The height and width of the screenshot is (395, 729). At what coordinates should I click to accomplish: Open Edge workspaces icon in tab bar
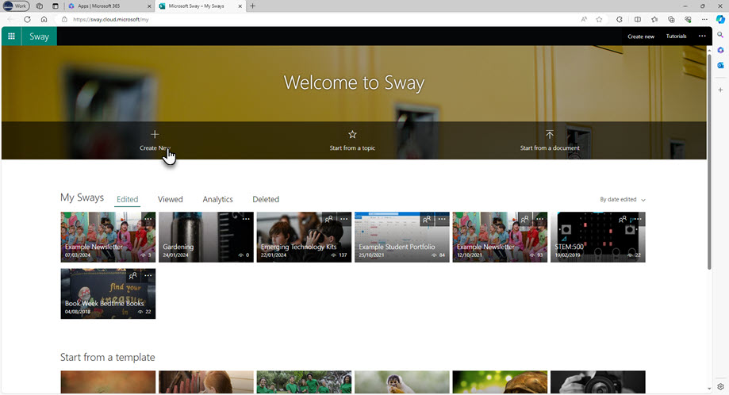click(x=40, y=6)
